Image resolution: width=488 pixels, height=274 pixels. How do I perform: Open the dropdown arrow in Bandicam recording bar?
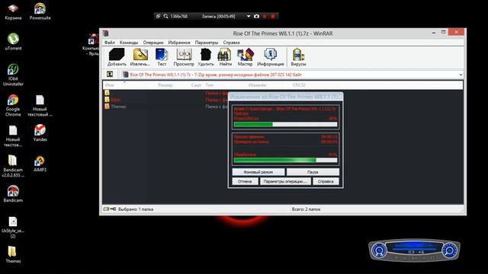point(249,16)
